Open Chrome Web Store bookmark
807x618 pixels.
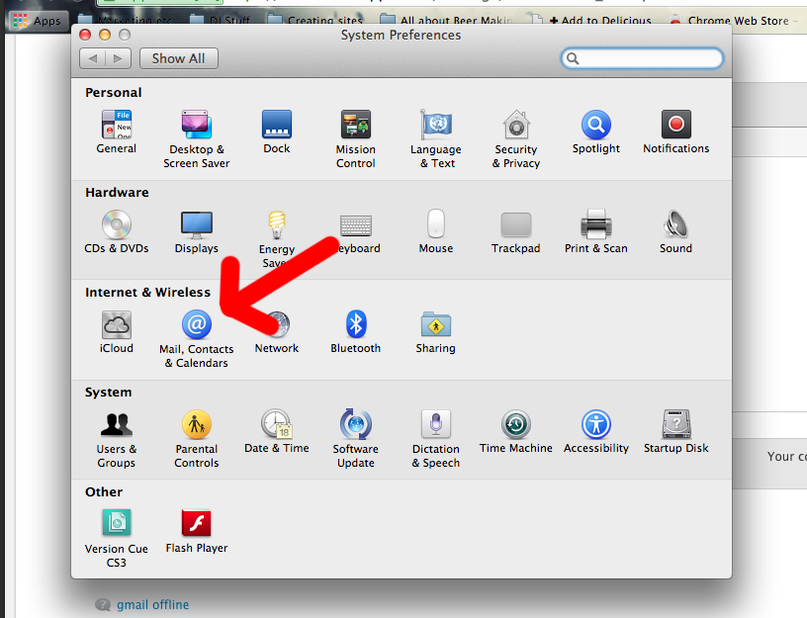pos(732,21)
